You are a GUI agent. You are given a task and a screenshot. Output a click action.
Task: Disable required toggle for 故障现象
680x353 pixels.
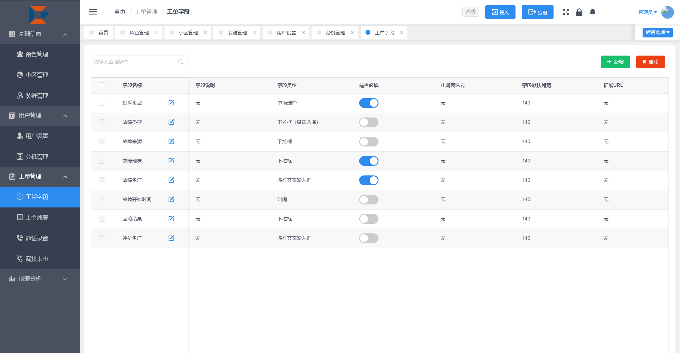[369, 161]
